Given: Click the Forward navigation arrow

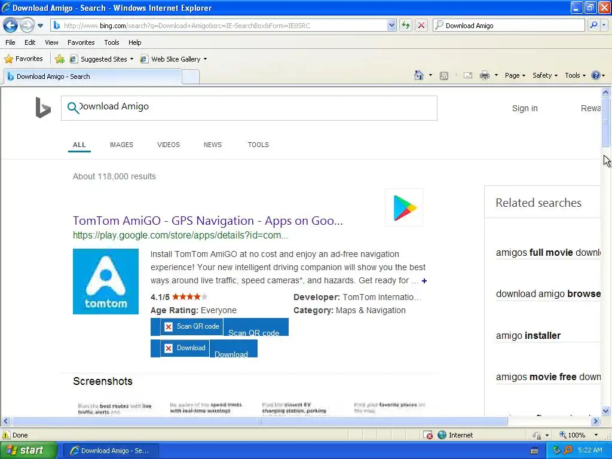Looking at the screenshot, I should [27, 26].
